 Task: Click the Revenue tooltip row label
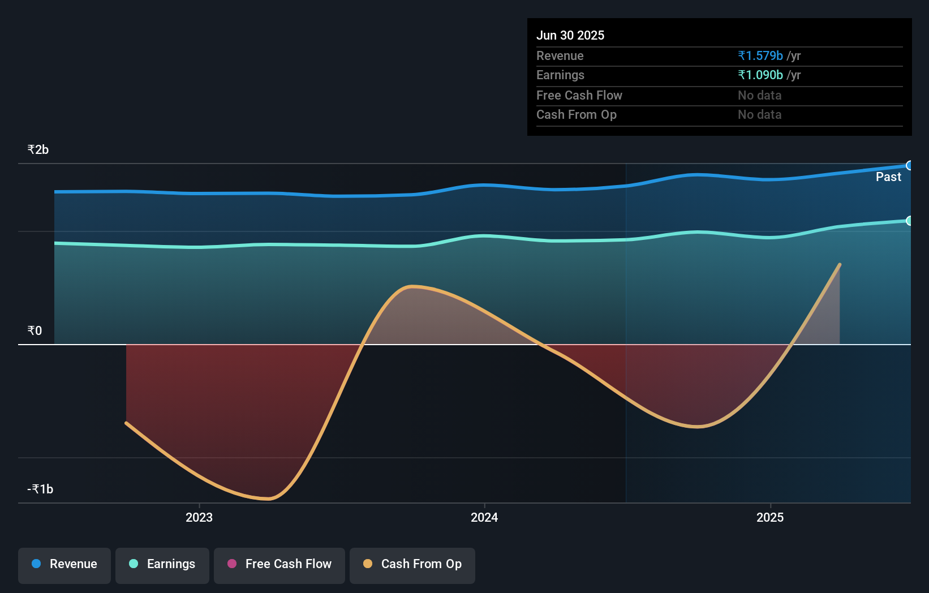[560, 55]
